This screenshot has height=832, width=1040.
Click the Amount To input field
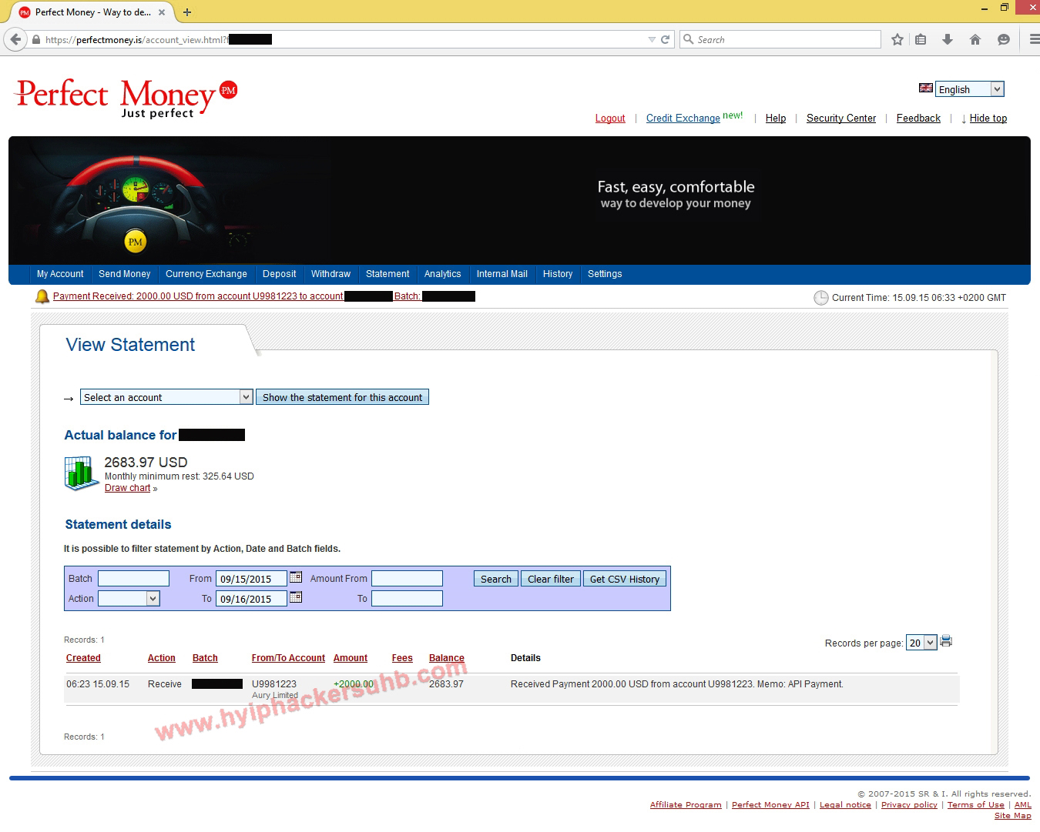click(x=407, y=599)
